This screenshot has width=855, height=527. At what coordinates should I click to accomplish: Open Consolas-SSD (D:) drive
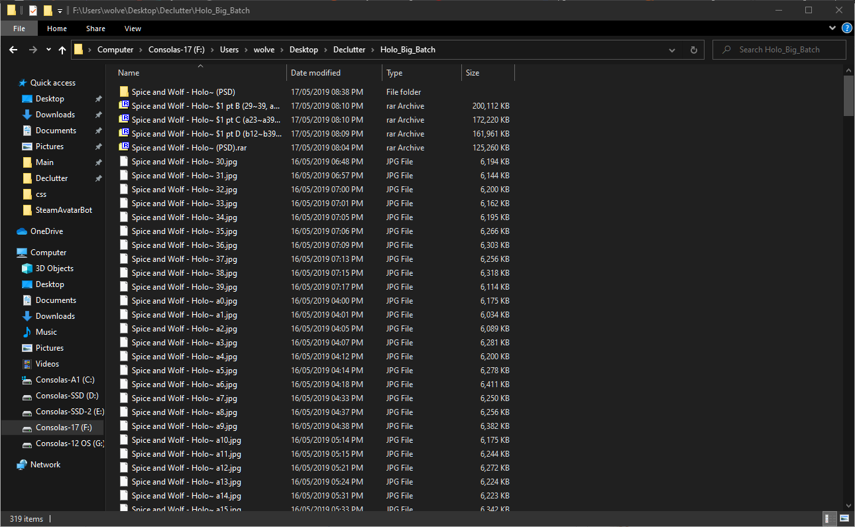point(67,396)
